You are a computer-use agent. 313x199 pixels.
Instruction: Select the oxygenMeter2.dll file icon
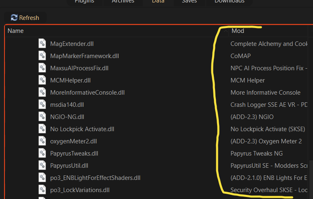pyautogui.click(x=43, y=141)
